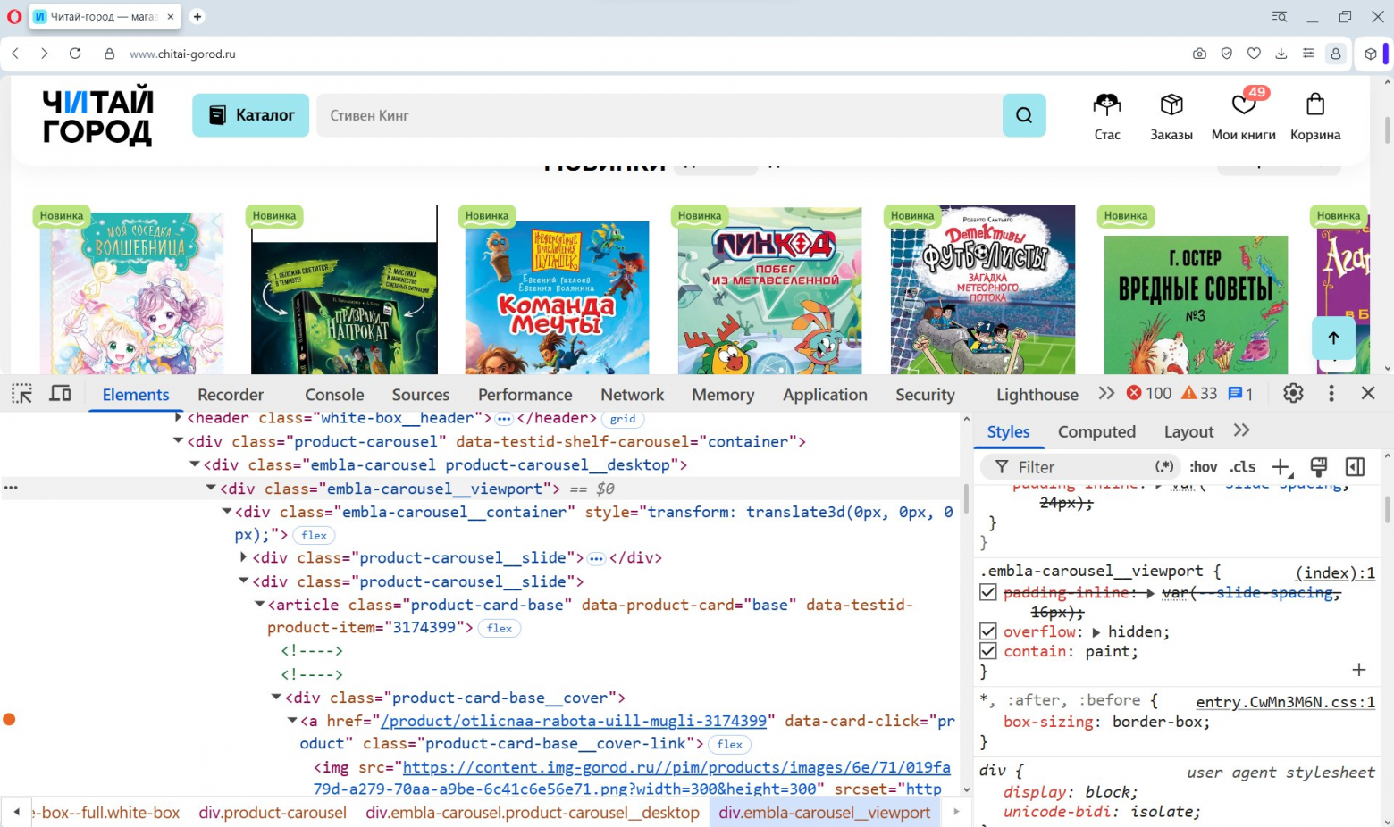
Task: Reload the current page
Action: tap(75, 54)
